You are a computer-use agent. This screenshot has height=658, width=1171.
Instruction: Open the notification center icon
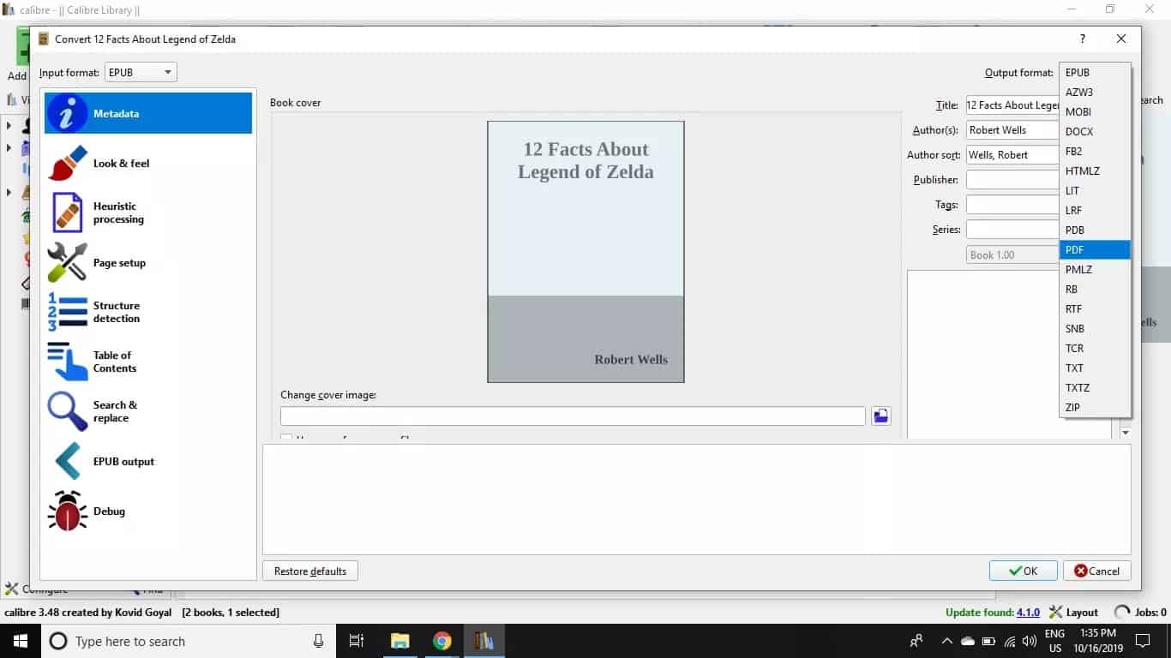[1142, 641]
